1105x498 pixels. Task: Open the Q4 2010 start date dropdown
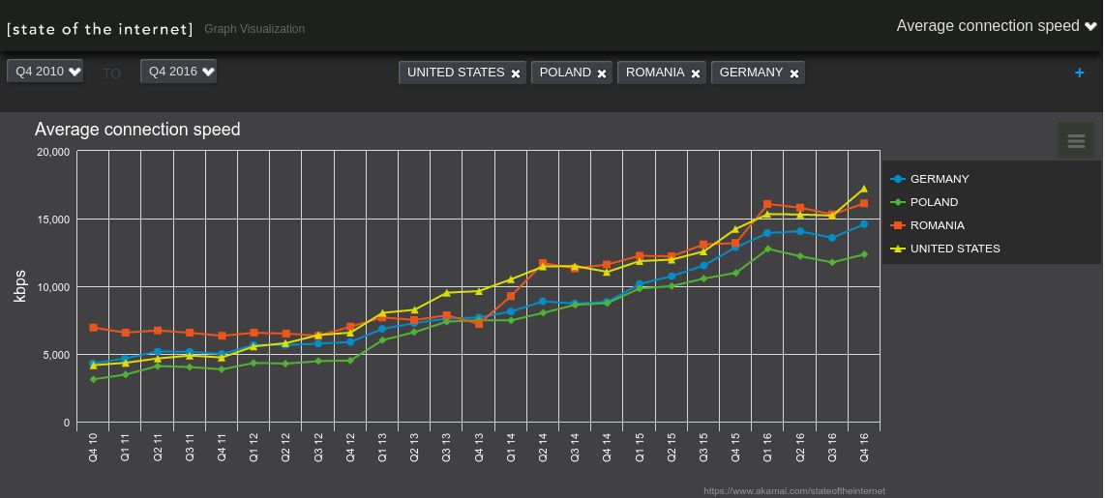point(45,72)
